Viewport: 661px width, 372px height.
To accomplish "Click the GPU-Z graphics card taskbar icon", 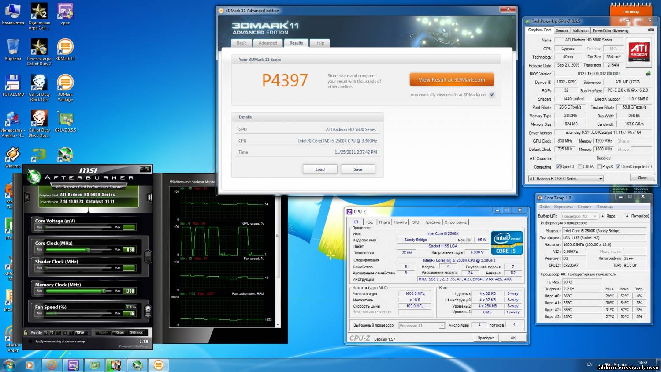I will click(95, 365).
